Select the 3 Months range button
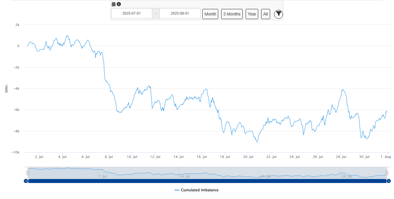This screenshot has width=394, height=199. click(232, 14)
